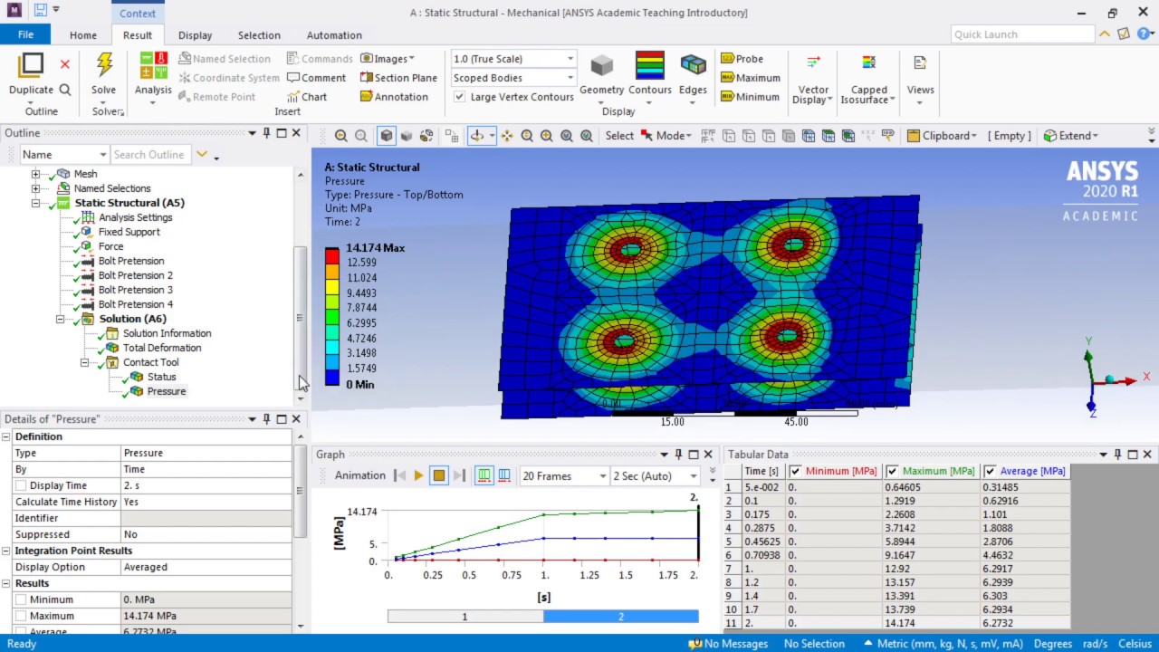The width and height of the screenshot is (1159, 652).
Task: Show the Minimum label
Action: click(750, 97)
